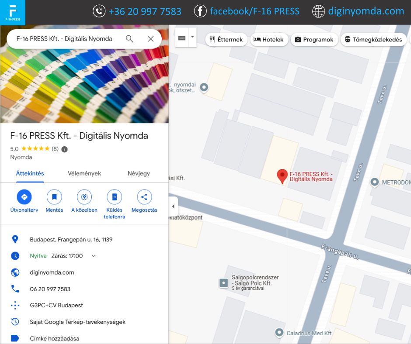
Task: Click the search box text field
Action: (x=66, y=39)
